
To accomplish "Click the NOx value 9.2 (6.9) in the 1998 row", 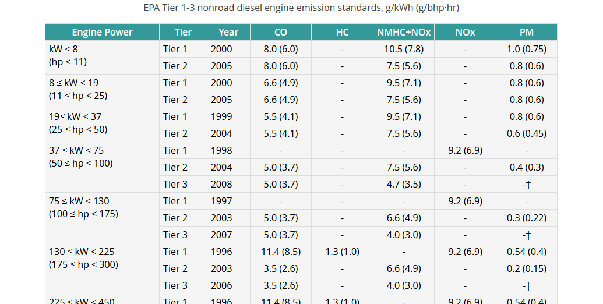I will click(x=466, y=151).
